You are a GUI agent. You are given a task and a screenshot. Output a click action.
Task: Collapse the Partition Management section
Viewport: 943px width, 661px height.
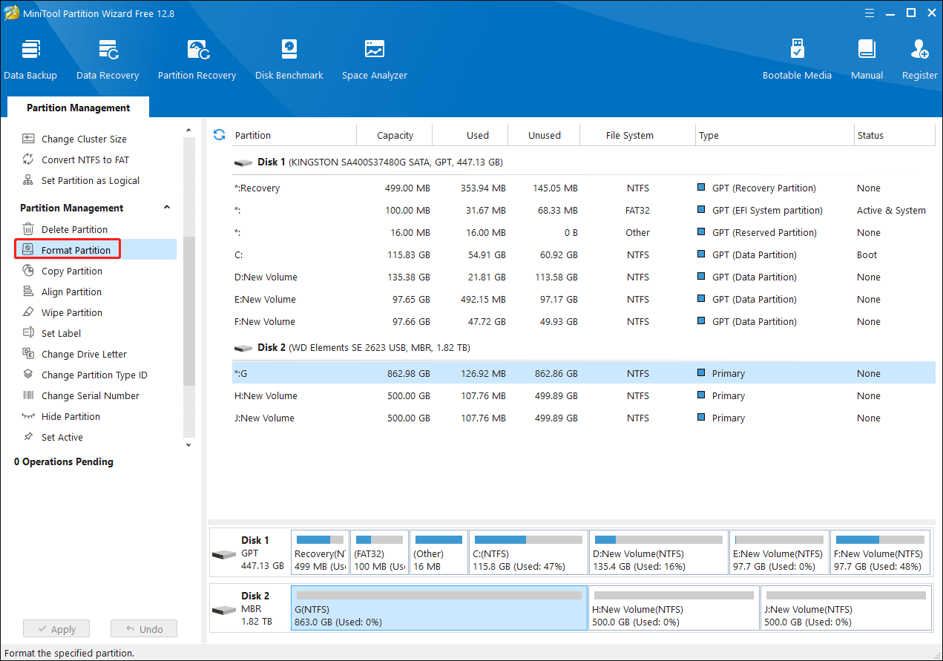coord(167,208)
